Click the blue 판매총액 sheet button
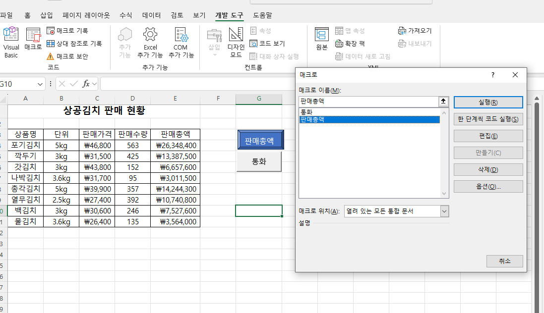The image size is (544, 313). pos(261,140)
